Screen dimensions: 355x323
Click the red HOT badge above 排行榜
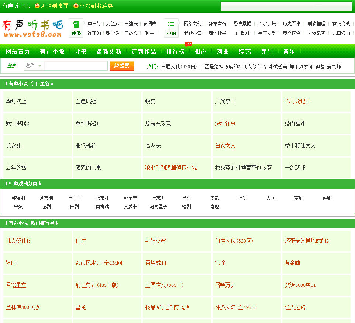[188, 44]
